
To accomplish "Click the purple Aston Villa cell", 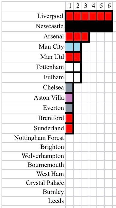I will [x=69, y=98].
